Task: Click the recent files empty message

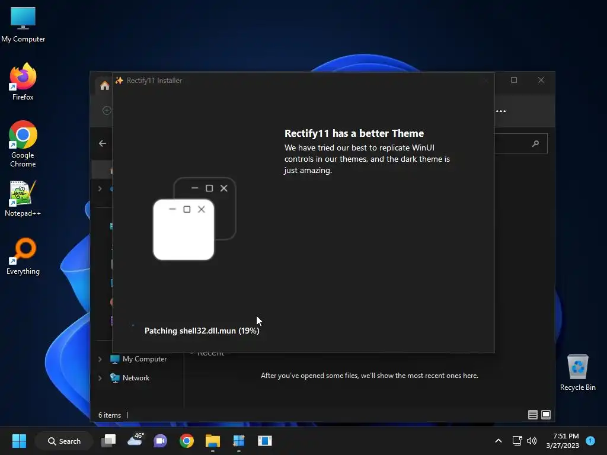Action: click(369, 376)
